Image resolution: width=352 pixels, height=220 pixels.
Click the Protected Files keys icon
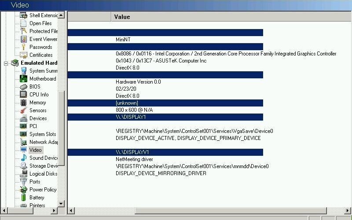click(x=23, y=31)
